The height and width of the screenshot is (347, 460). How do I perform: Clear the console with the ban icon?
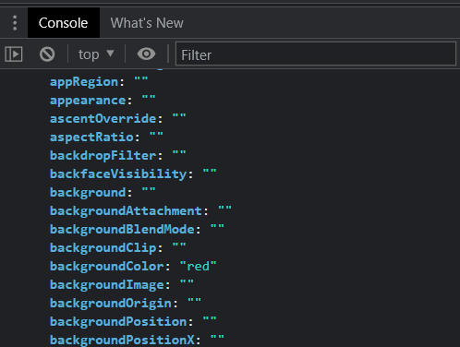(x=47, y=54)
